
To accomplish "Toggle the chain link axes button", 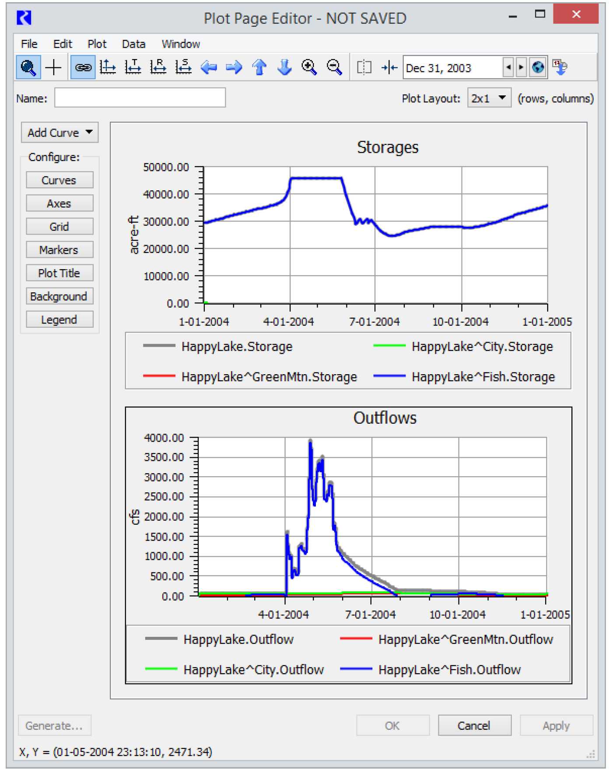I will tap(83, 68).
